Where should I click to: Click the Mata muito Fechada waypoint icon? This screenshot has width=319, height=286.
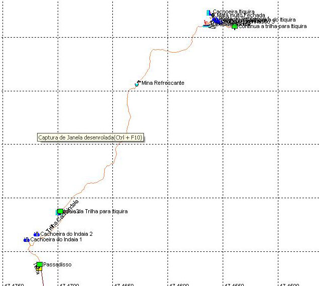(x=213, y=16)
